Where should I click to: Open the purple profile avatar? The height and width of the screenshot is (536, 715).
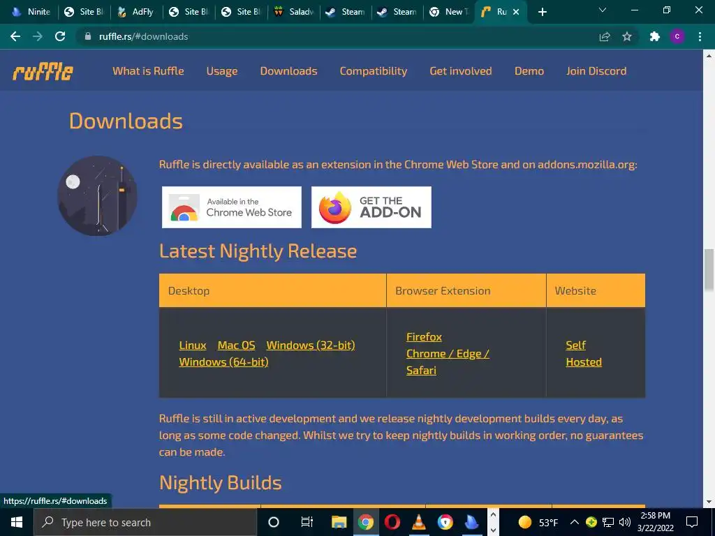pyautogui.click(x=677, y=36)
